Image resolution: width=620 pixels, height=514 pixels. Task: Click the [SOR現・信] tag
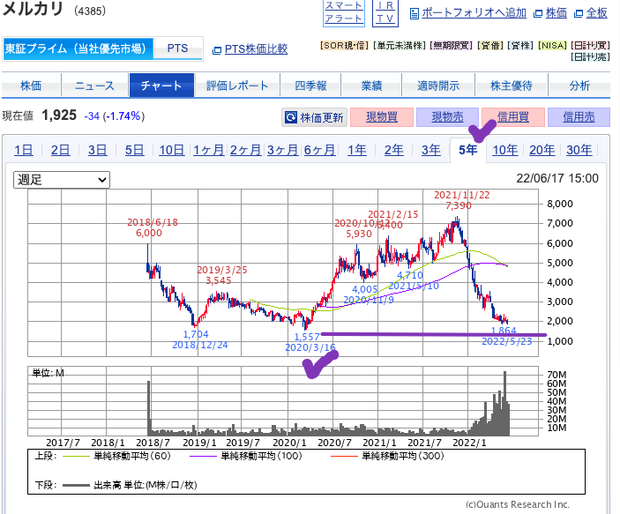(x=344, y=46)
